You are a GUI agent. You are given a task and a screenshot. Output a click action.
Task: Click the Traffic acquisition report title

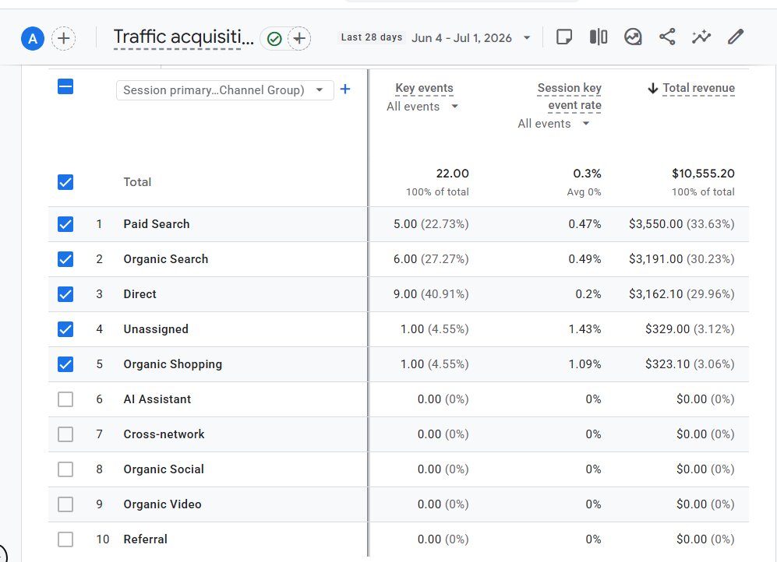(x=183, y=37)
